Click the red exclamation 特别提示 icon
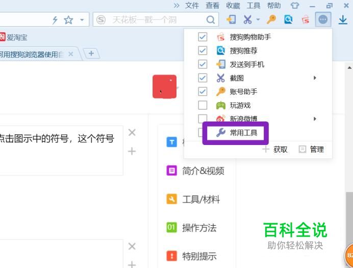Screen dimensions: 353x268 171,256
